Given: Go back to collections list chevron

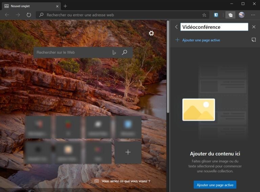Looking at the screenshot, I should coord(176,27).
